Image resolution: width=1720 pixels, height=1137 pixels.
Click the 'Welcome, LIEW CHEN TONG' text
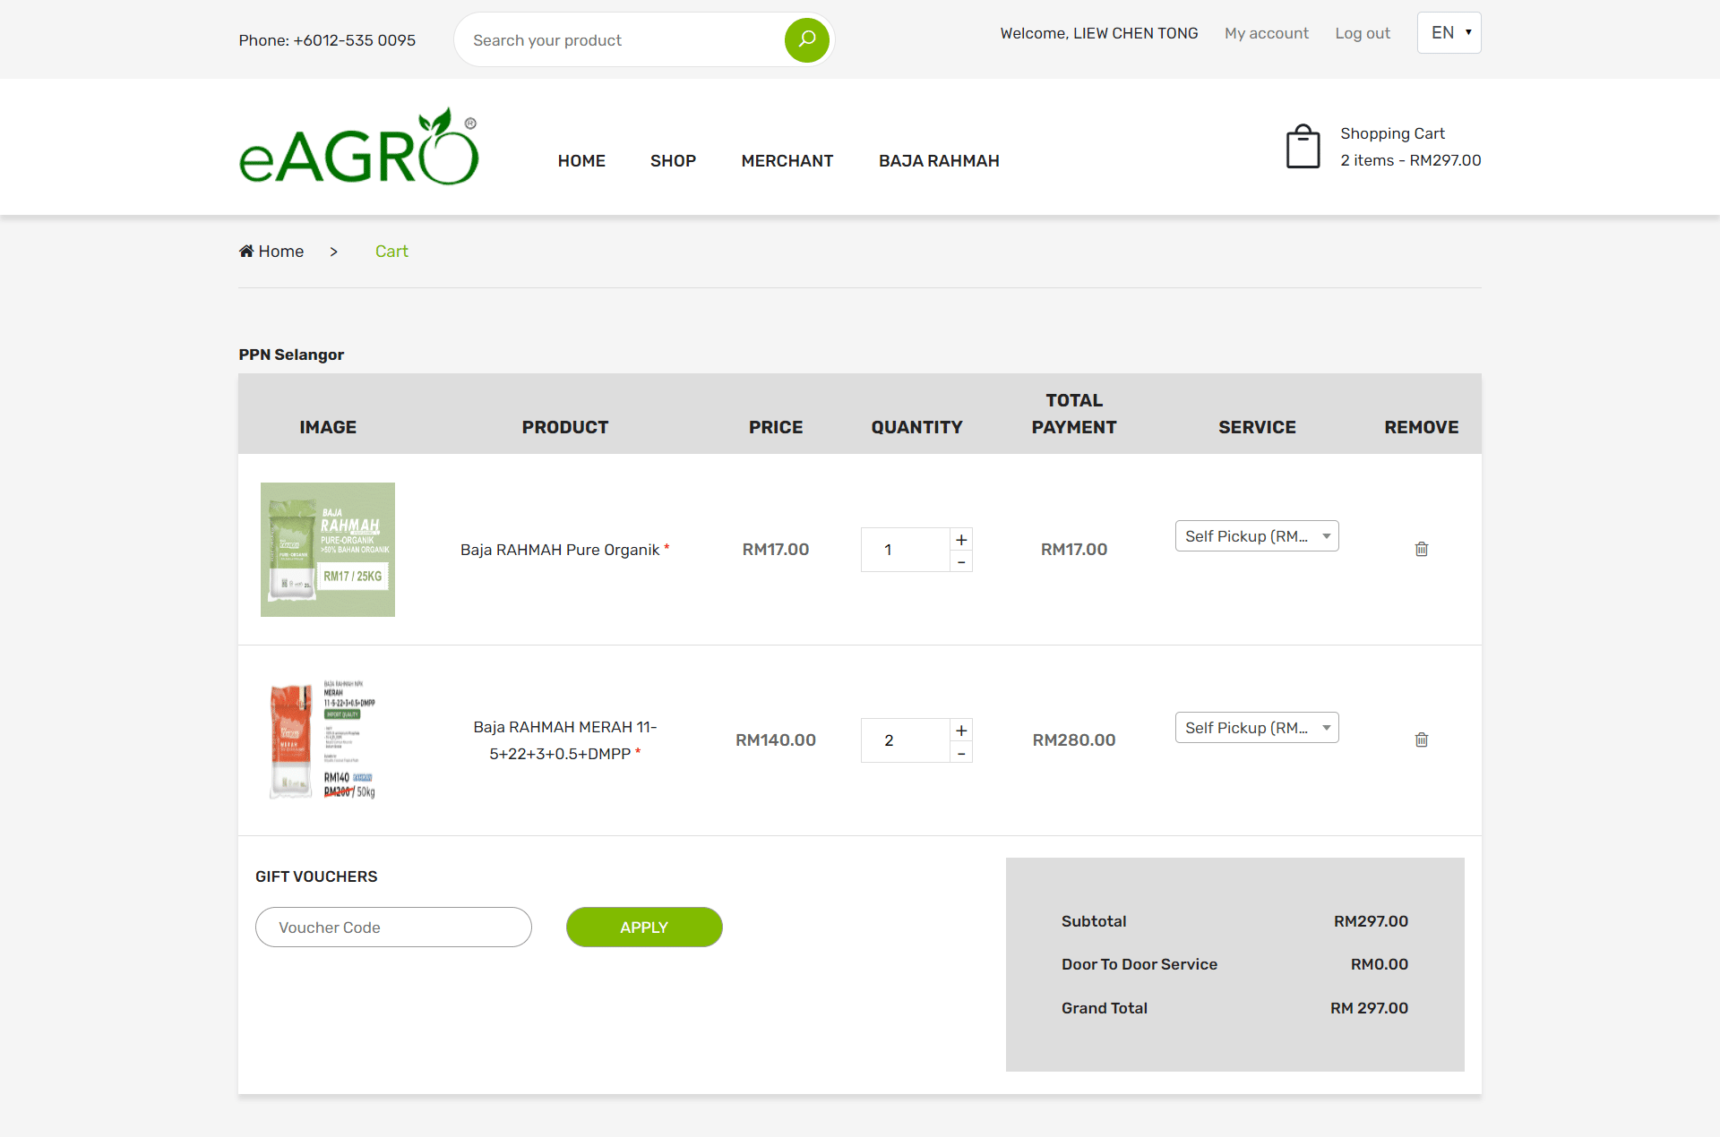pos(1099,33)
